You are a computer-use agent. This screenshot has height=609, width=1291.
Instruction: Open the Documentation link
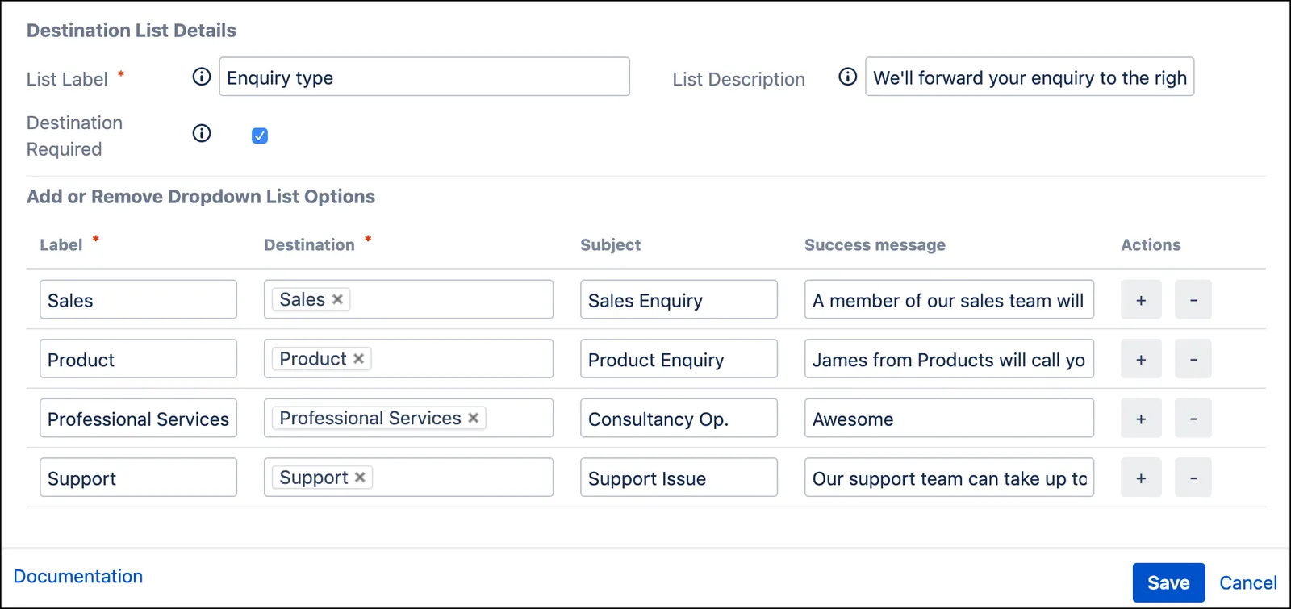78,576
